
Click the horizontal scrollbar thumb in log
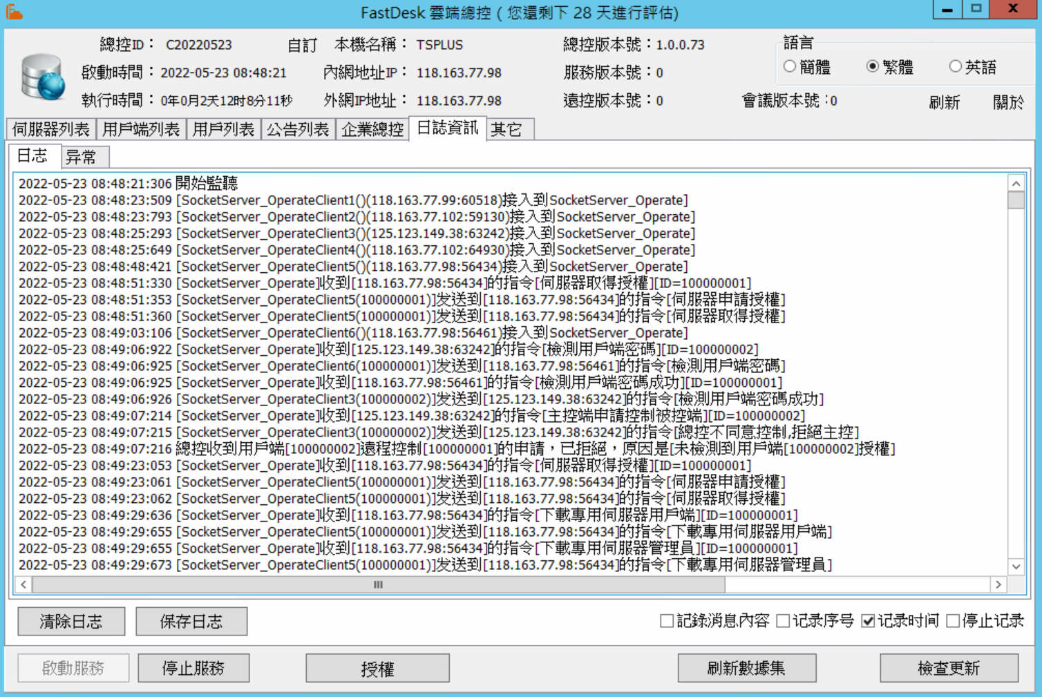click(x=379, y=584)
